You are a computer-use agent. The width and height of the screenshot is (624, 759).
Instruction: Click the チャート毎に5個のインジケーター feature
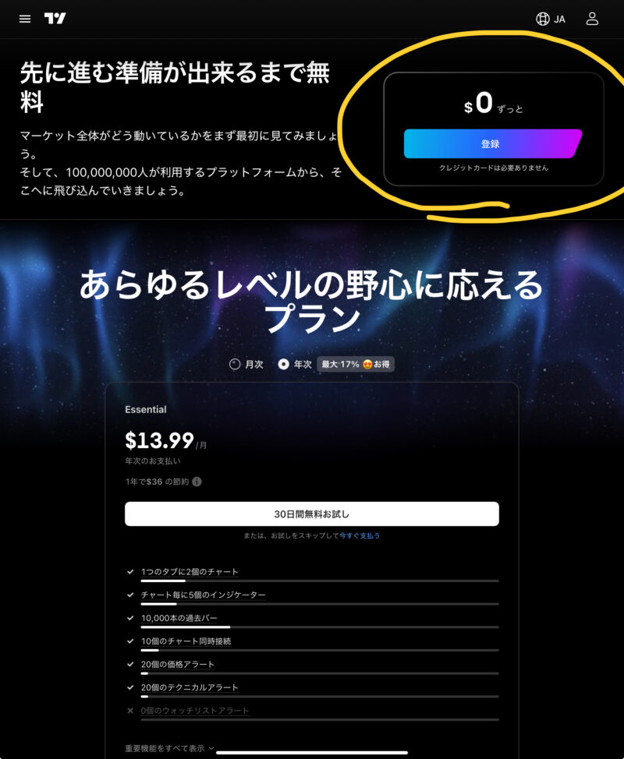click(203, 595)
